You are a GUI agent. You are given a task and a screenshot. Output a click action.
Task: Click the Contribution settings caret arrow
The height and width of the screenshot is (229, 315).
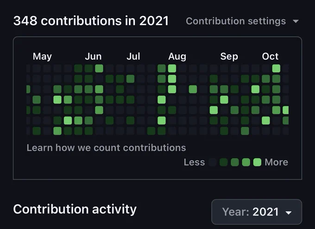coord(296,21)
